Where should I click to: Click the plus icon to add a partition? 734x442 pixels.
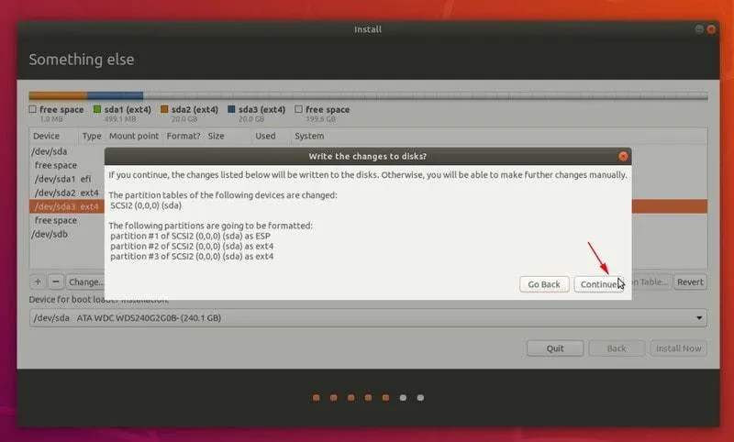tap(39, 282)
